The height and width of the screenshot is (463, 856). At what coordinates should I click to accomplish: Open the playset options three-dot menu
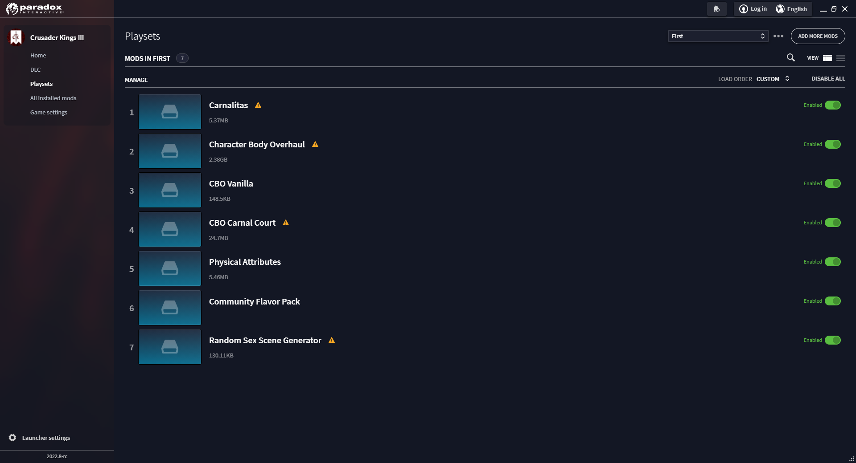pyautogui.click(x=778, y=36)
